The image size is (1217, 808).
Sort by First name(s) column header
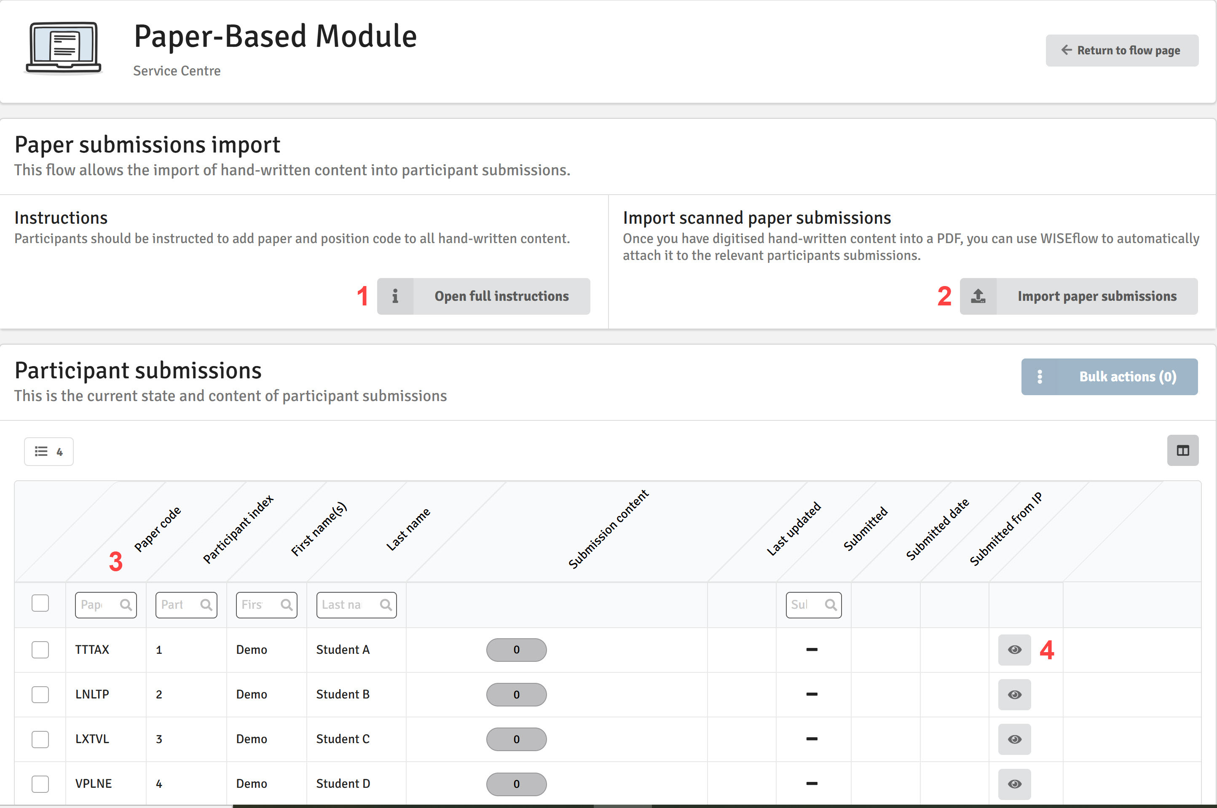coord(319,529)
